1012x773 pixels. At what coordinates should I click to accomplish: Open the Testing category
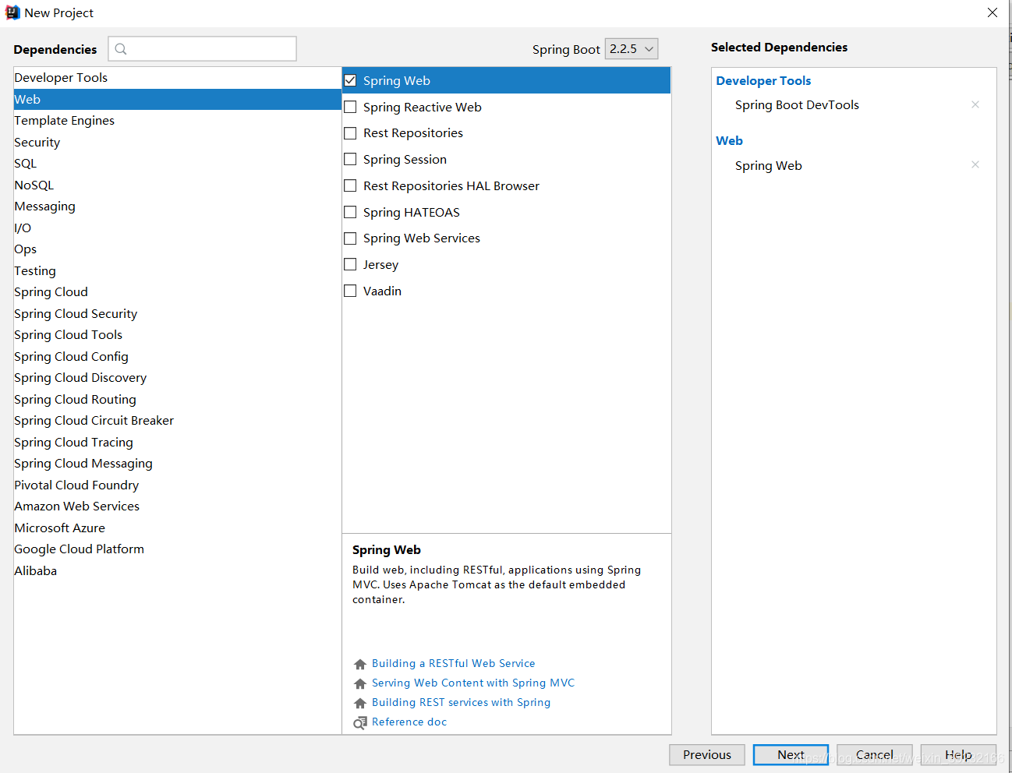point(178,270)
